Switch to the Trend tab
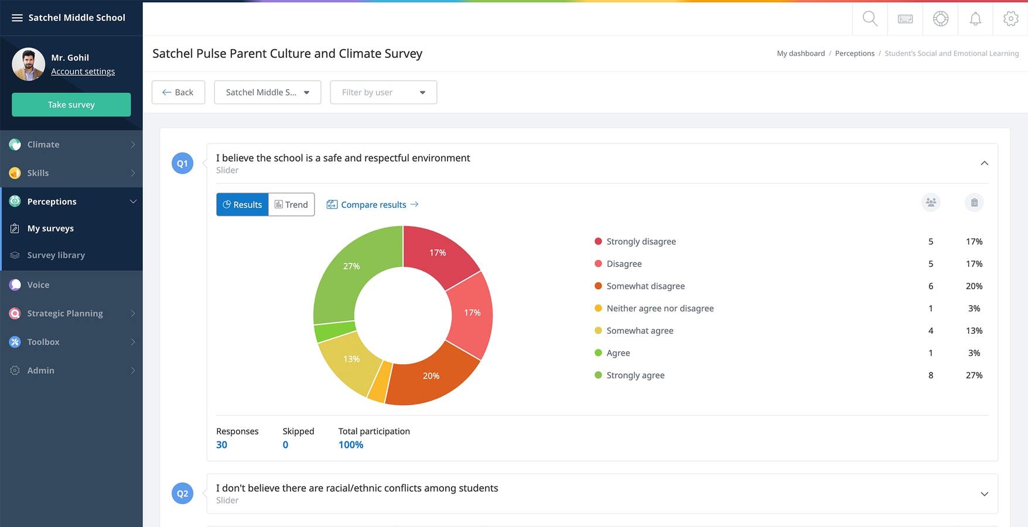 point(292,204)
